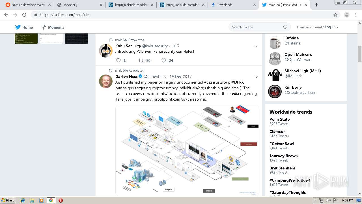
Task: Click the page vertical scrollbar
Action: pyautogui.click(x=360, y=54)
